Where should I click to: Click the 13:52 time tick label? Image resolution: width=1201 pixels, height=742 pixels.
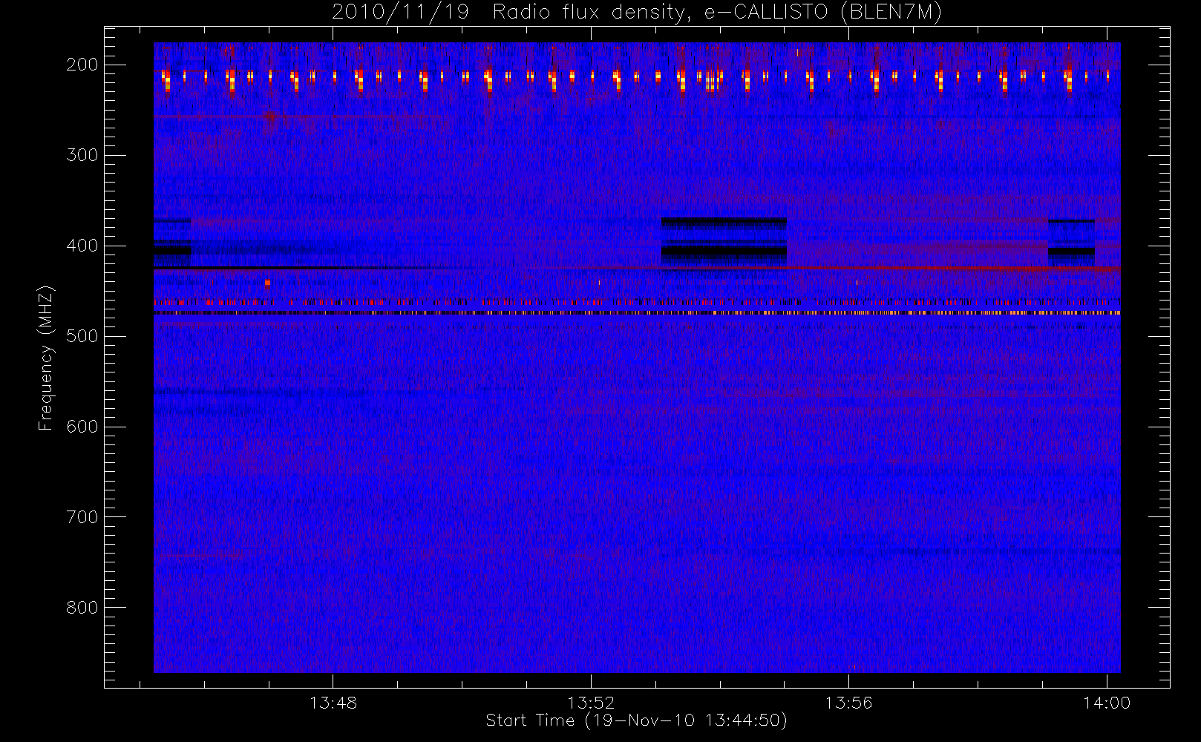[591, 703]
